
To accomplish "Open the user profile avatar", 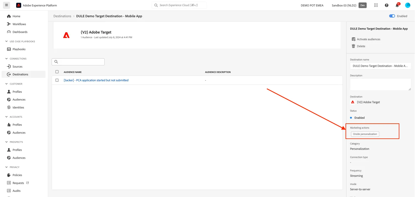I will (408, 5).
